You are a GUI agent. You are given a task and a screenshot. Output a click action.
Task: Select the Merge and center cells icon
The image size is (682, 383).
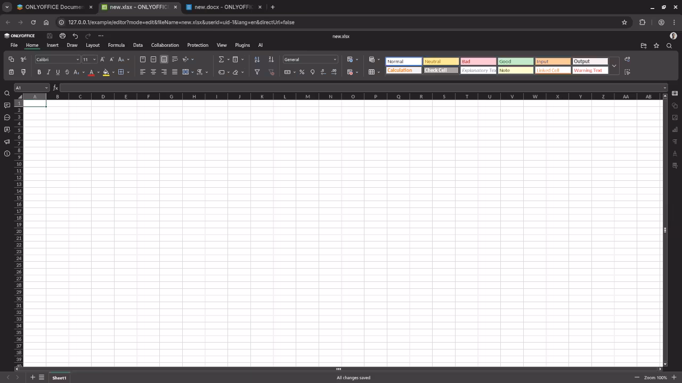pos(185,71)
